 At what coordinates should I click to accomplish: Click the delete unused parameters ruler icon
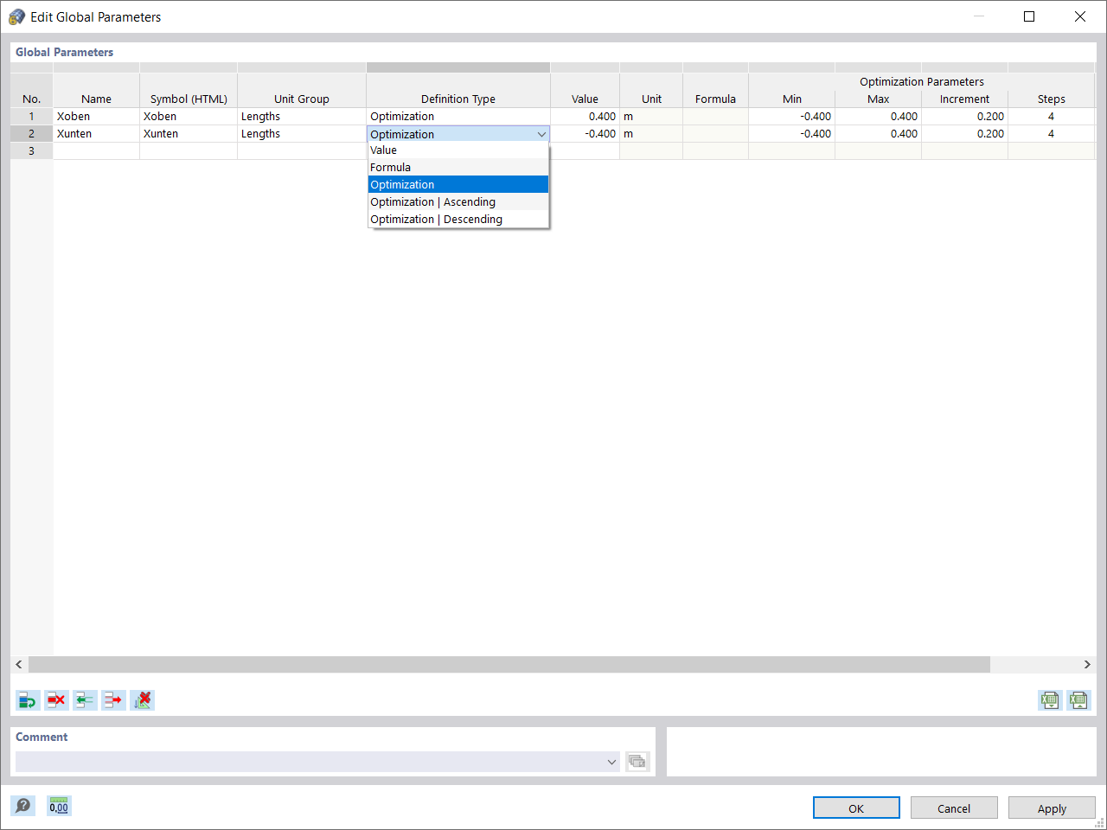pos(142,699)
